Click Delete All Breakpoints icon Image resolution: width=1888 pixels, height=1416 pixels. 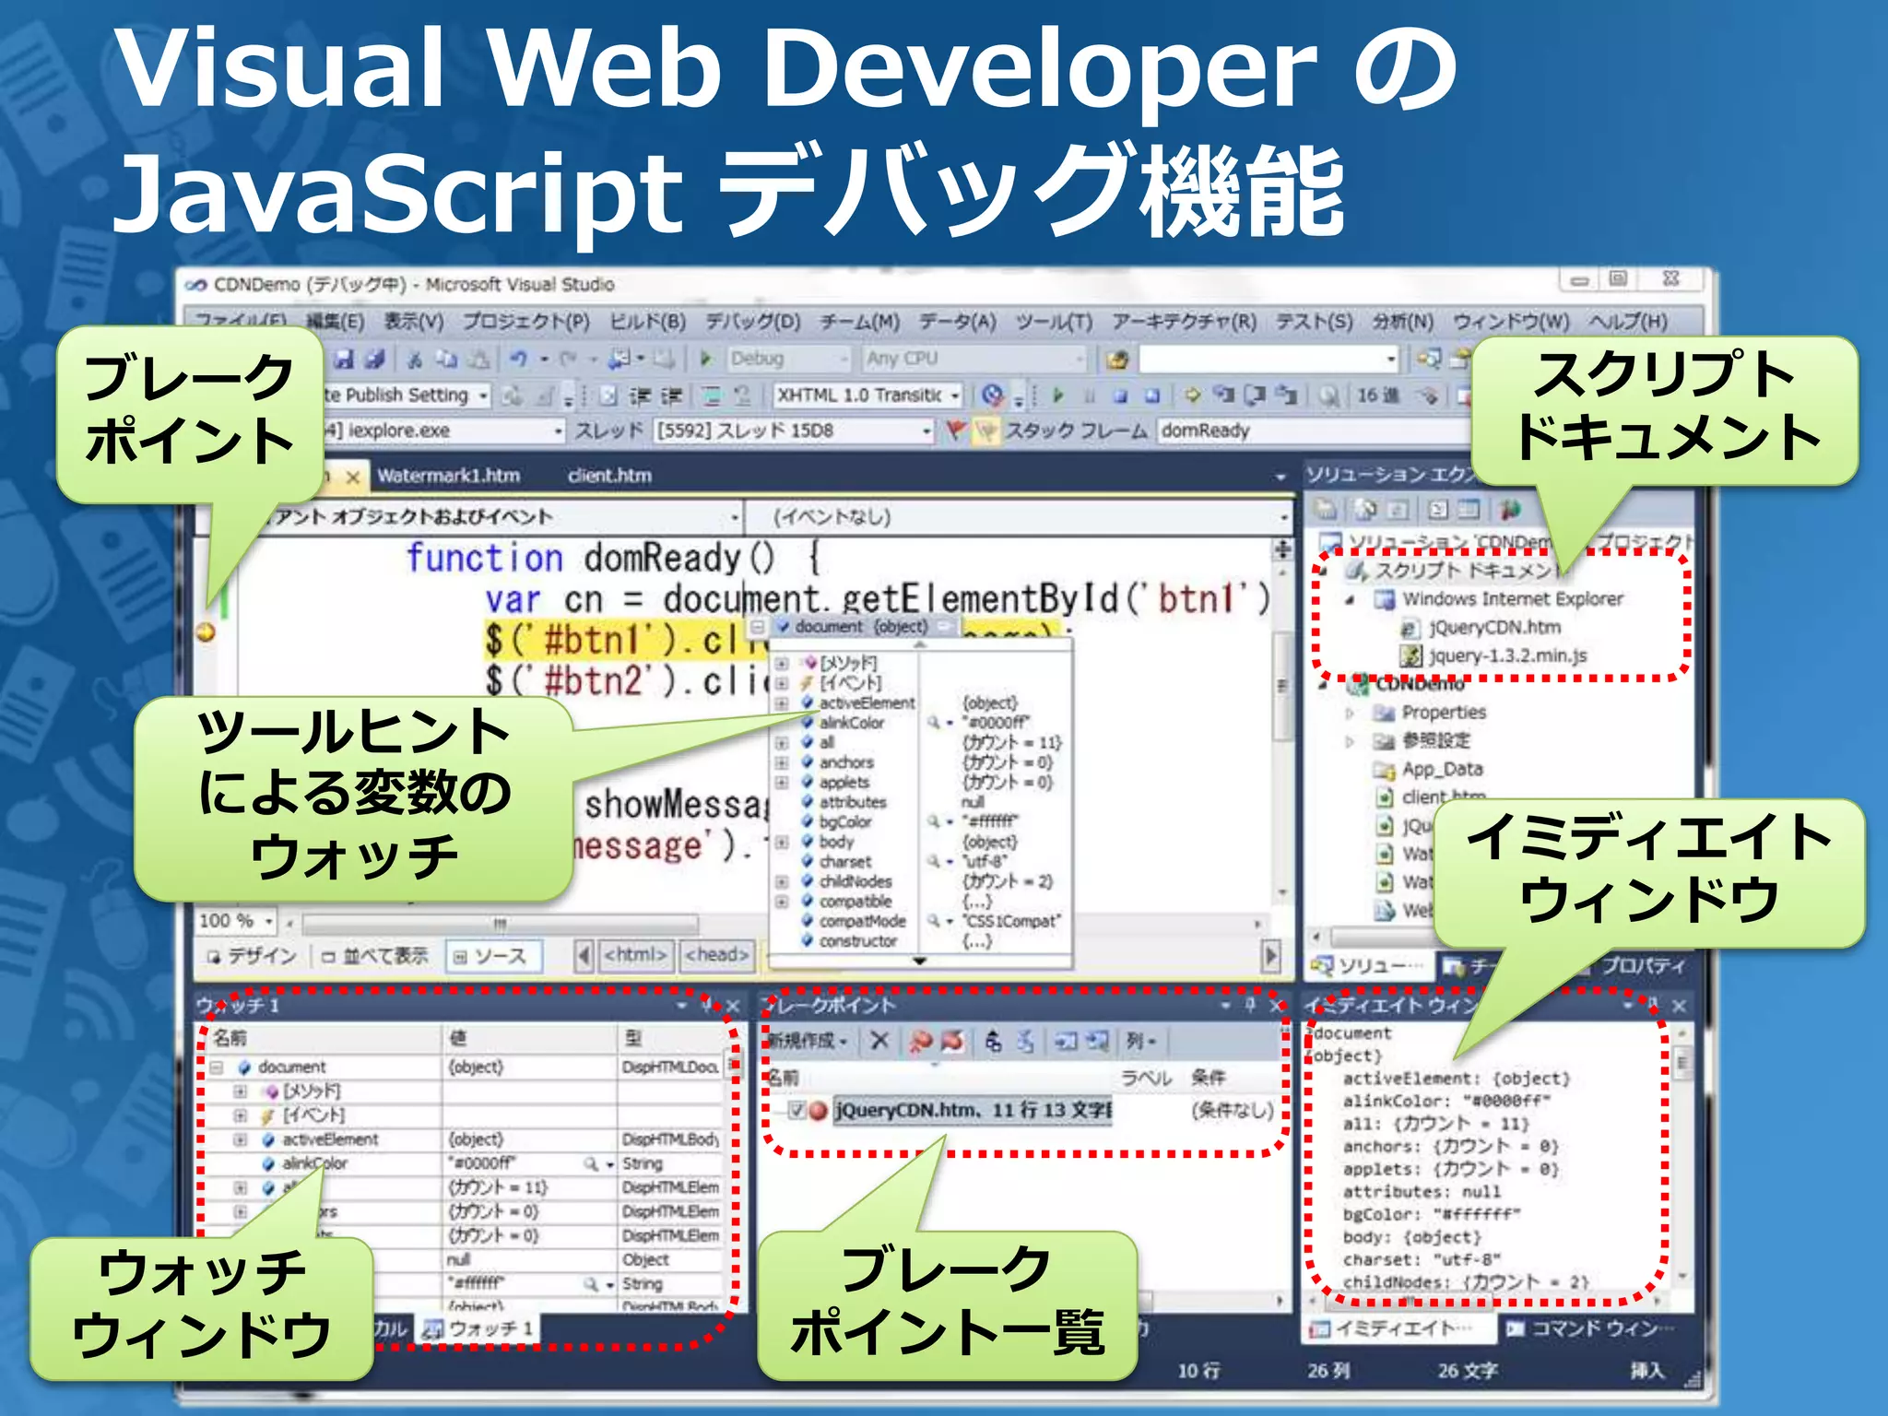click(x=920, y=1041)
